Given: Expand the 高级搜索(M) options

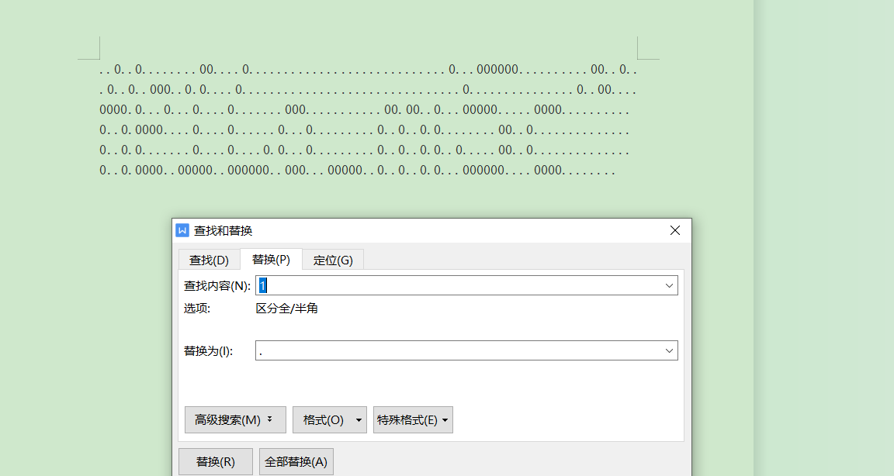Looking at the screenshot, I should tap(234, 420).
